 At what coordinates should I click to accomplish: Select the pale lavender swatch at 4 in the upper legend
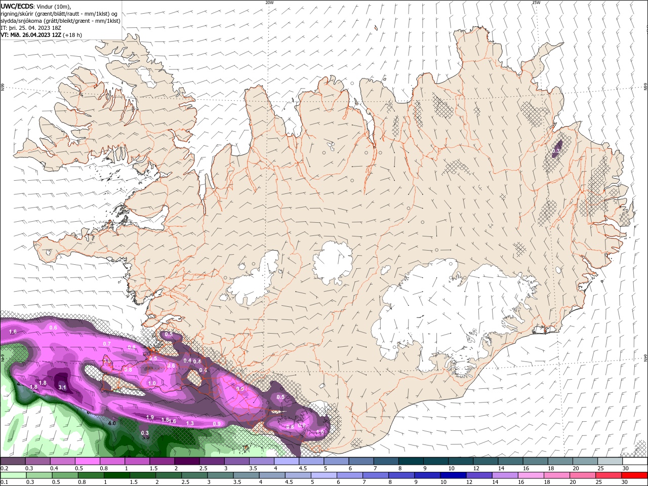click(286, 461)
